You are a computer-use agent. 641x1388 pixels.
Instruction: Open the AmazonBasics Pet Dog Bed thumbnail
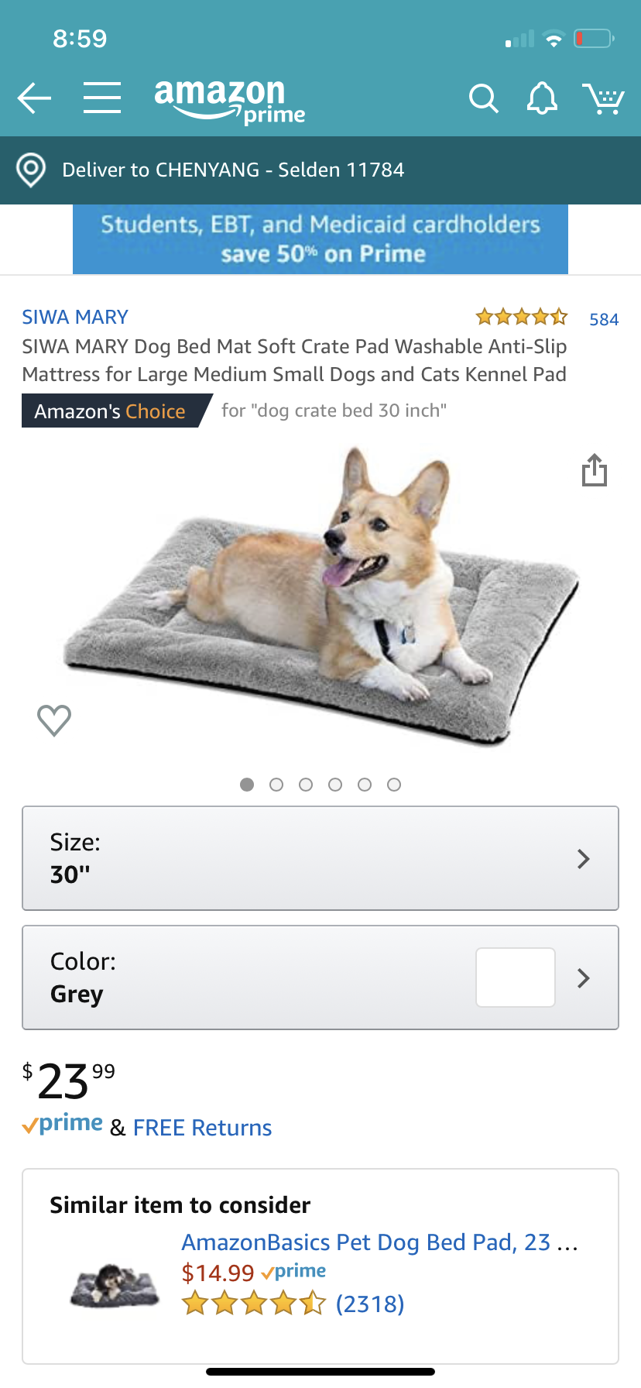click(x=115, y=1285)
